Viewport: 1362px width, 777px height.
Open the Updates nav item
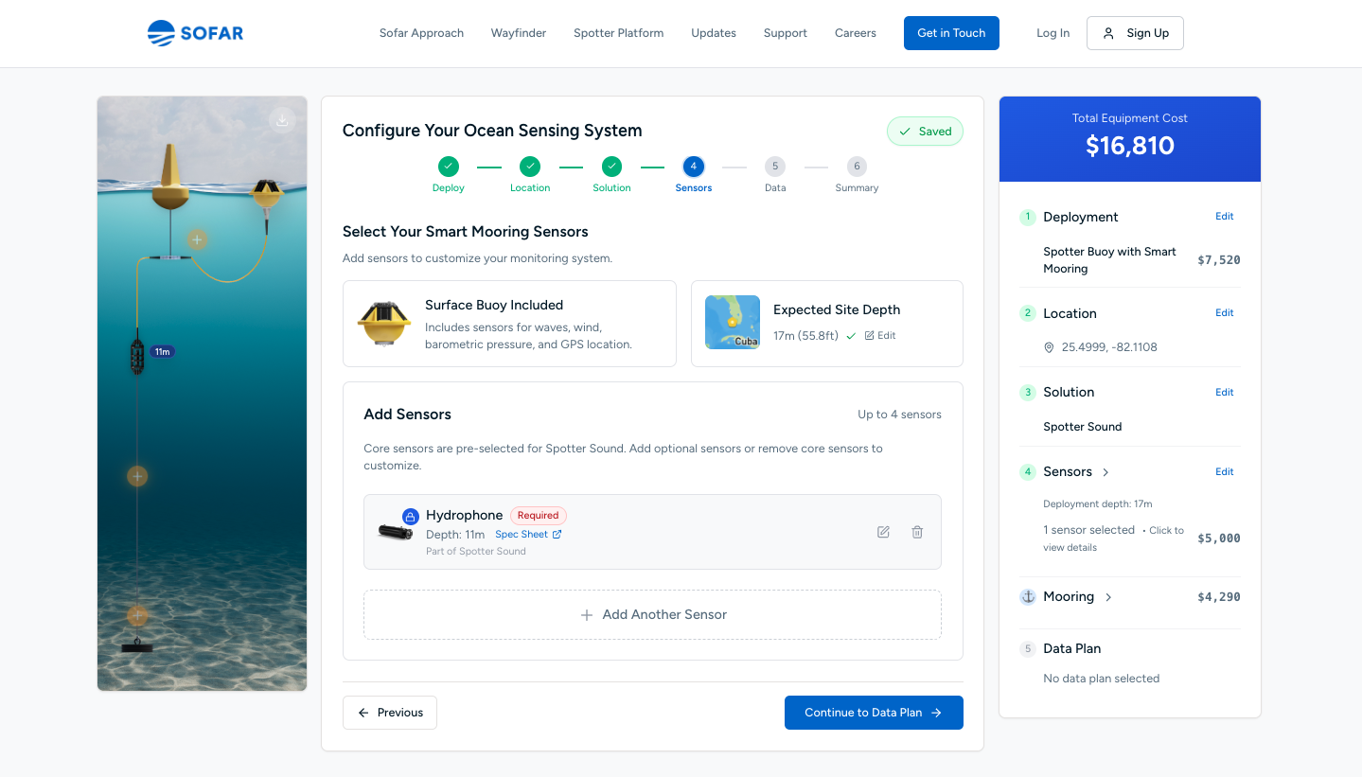[x=714, y=33]
